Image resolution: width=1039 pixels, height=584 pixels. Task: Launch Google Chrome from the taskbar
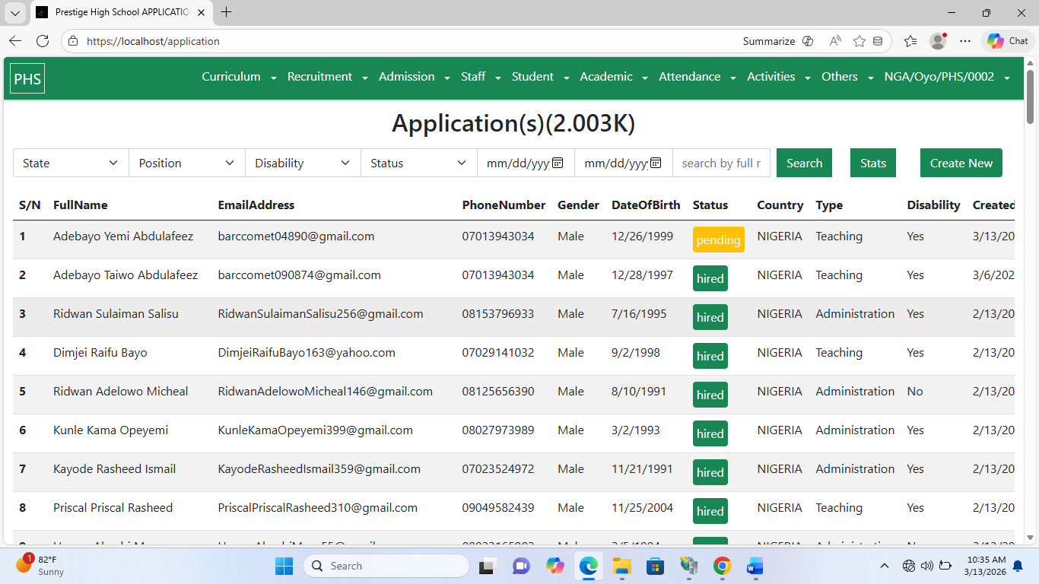(x=722, y=566)
